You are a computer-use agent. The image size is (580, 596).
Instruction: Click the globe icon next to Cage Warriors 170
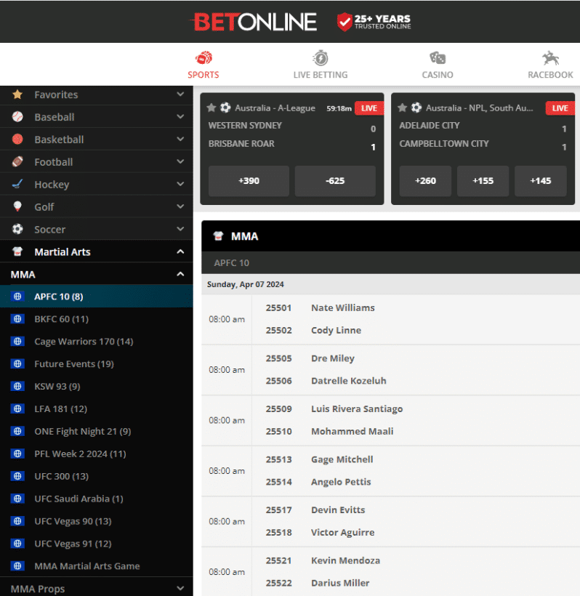pyautogui.click(x=17, y=342)
